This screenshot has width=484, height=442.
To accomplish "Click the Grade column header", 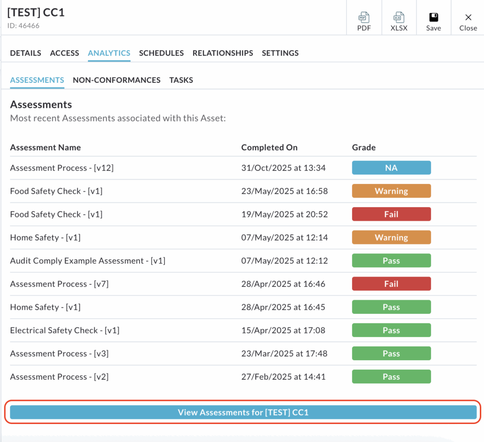I will pyautogui.click(x=363, y=147).
